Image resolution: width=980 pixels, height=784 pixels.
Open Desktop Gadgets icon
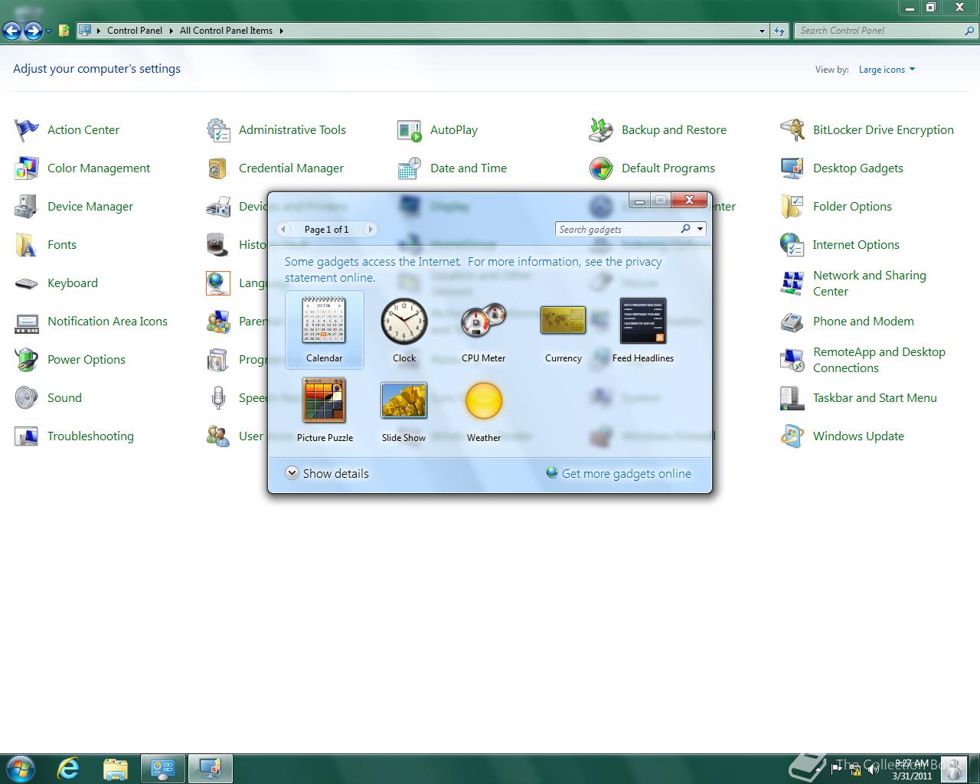[792, 168]
